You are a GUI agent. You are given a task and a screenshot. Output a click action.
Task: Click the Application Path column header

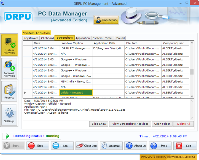(x=108, y=43)
